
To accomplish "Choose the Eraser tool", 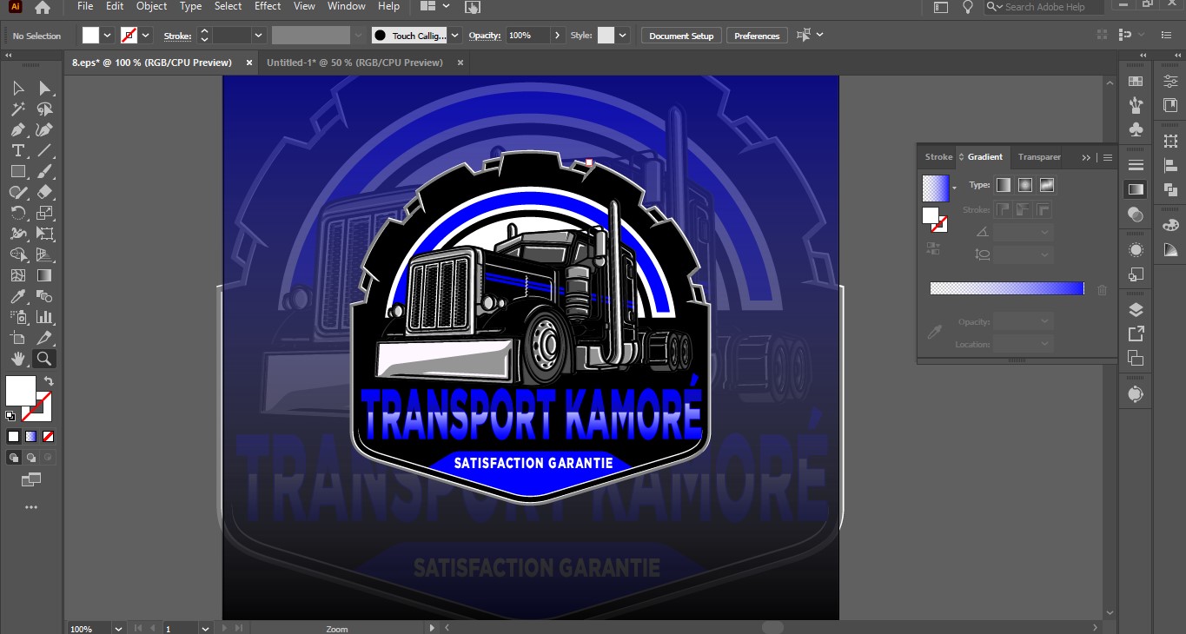I will [44, 192].
